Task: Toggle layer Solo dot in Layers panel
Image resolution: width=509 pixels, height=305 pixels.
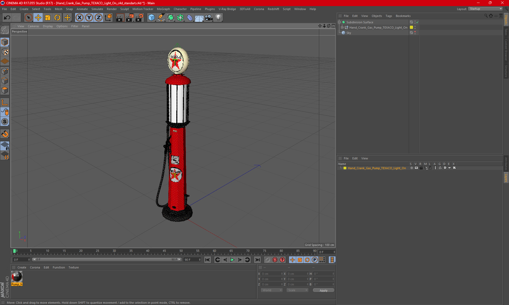Action: coord(411,168)
